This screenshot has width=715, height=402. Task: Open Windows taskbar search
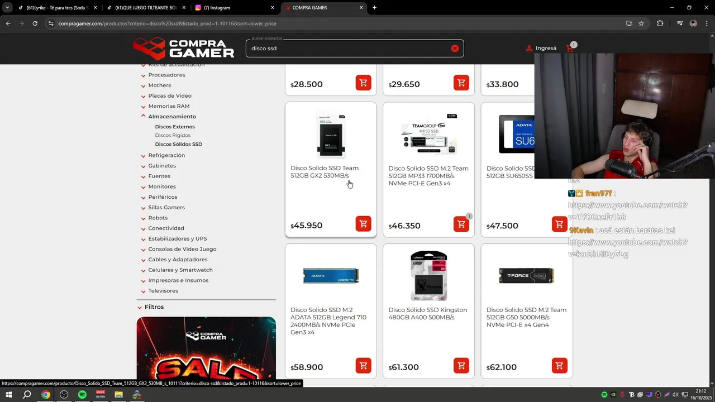(x=27, y=395)
